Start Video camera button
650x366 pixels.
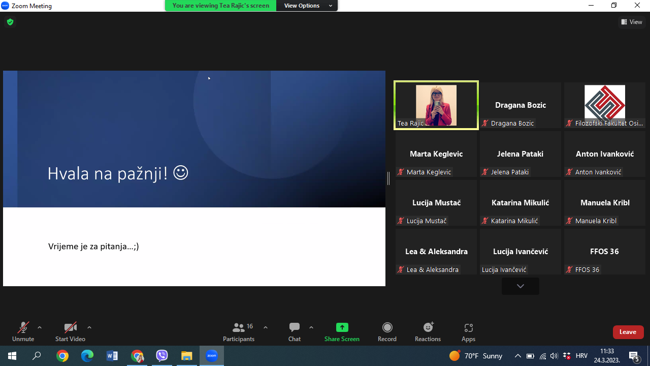(x=70, y=332)
